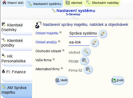Open Klientské číselníky sidebar section
Viewport: 133px width, 98px height.
16,27
